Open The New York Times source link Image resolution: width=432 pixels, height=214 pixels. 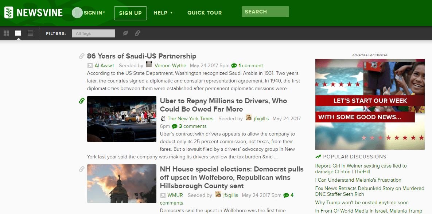coord(190,119)
